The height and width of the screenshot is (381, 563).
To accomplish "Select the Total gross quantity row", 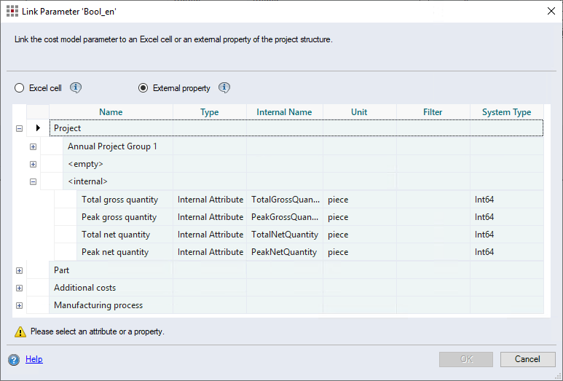I will 119,200.
